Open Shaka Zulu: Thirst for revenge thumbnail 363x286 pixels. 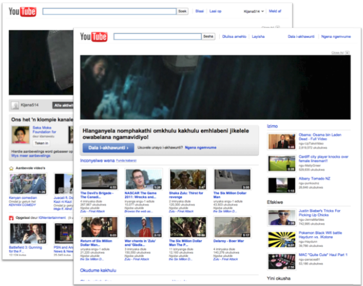pos(188,179)
